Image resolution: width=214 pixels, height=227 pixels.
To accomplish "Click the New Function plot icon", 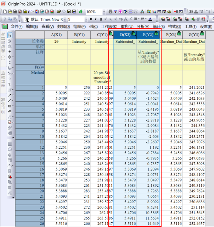I will pyautogui.click(x=30, y=12).
